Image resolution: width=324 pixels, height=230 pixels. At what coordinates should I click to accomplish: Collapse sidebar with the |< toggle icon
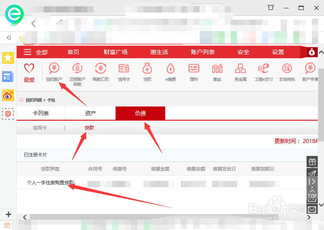[8, 37]
